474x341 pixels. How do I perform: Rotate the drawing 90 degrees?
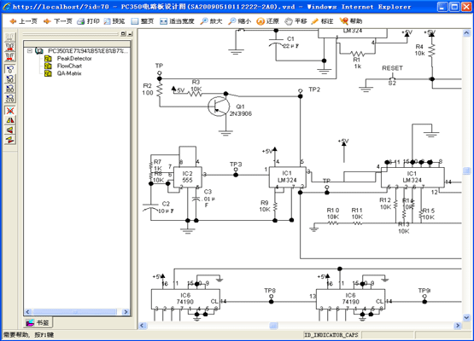point(10,78)
